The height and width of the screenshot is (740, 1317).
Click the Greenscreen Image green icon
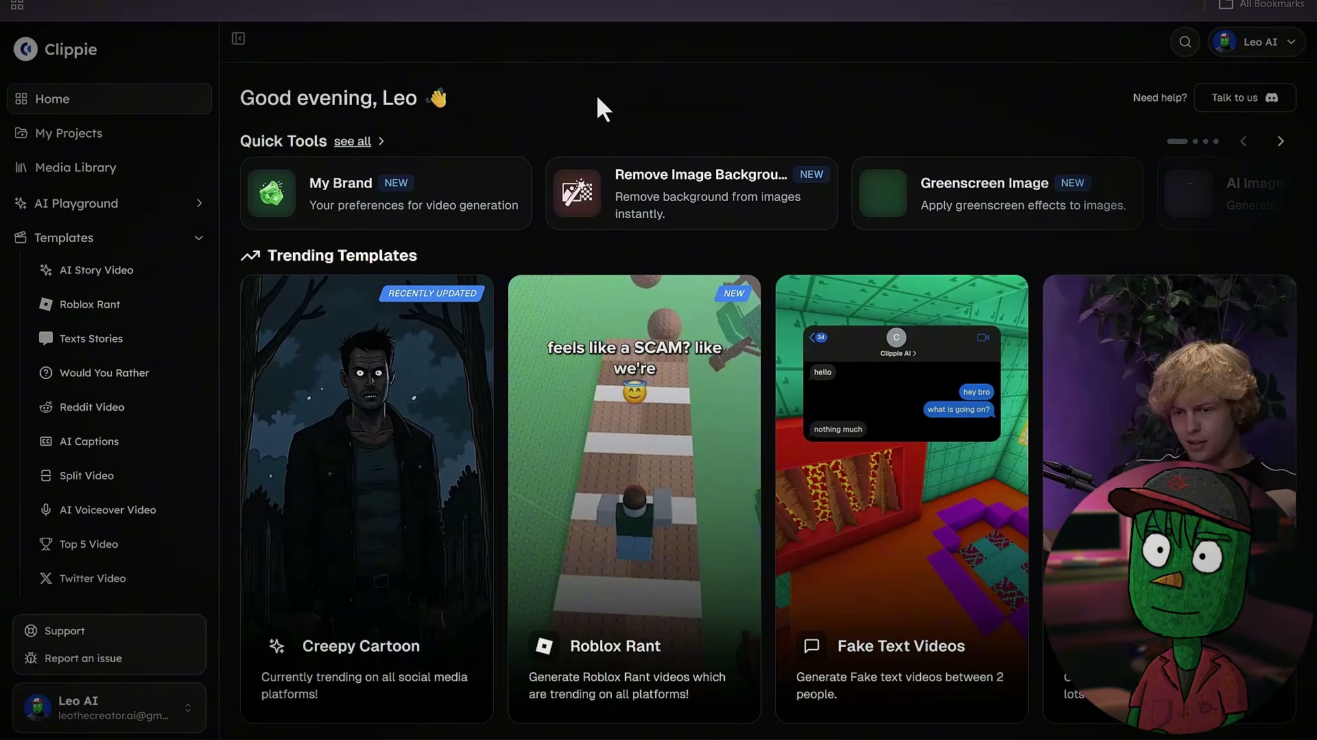click(883, 193)
